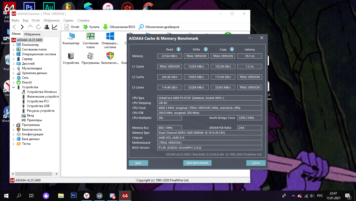Click taskbar search magnifier icon
The height and width of the screenshot is (201, 356).
coord(19,196)
